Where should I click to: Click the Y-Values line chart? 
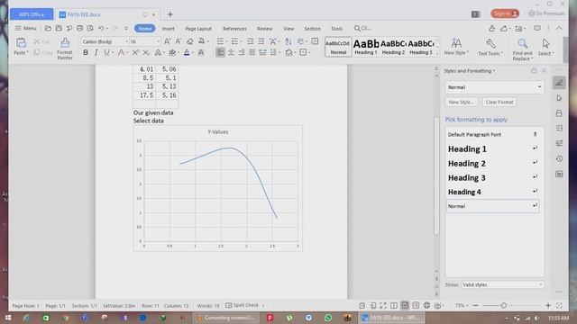tap(218, 188)
